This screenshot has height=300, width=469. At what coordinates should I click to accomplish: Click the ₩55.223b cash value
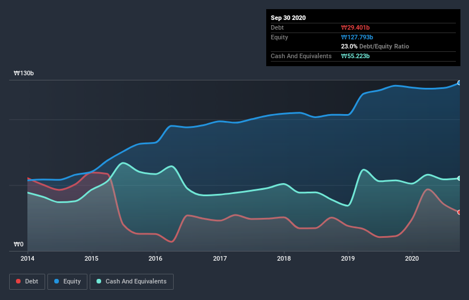pyautogui.click(x=355, y=56)
